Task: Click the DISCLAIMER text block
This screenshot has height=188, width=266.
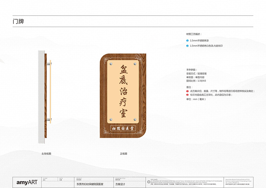Action: click(186, 182)
